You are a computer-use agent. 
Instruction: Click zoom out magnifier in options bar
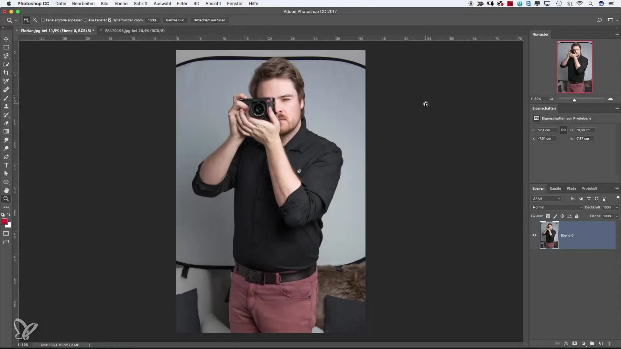35,20
